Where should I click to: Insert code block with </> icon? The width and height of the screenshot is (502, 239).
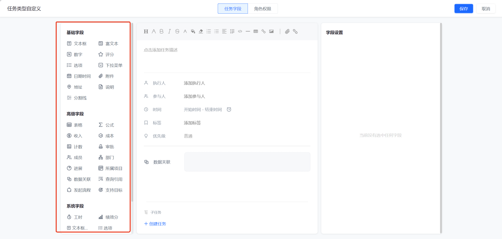point(240,31)
